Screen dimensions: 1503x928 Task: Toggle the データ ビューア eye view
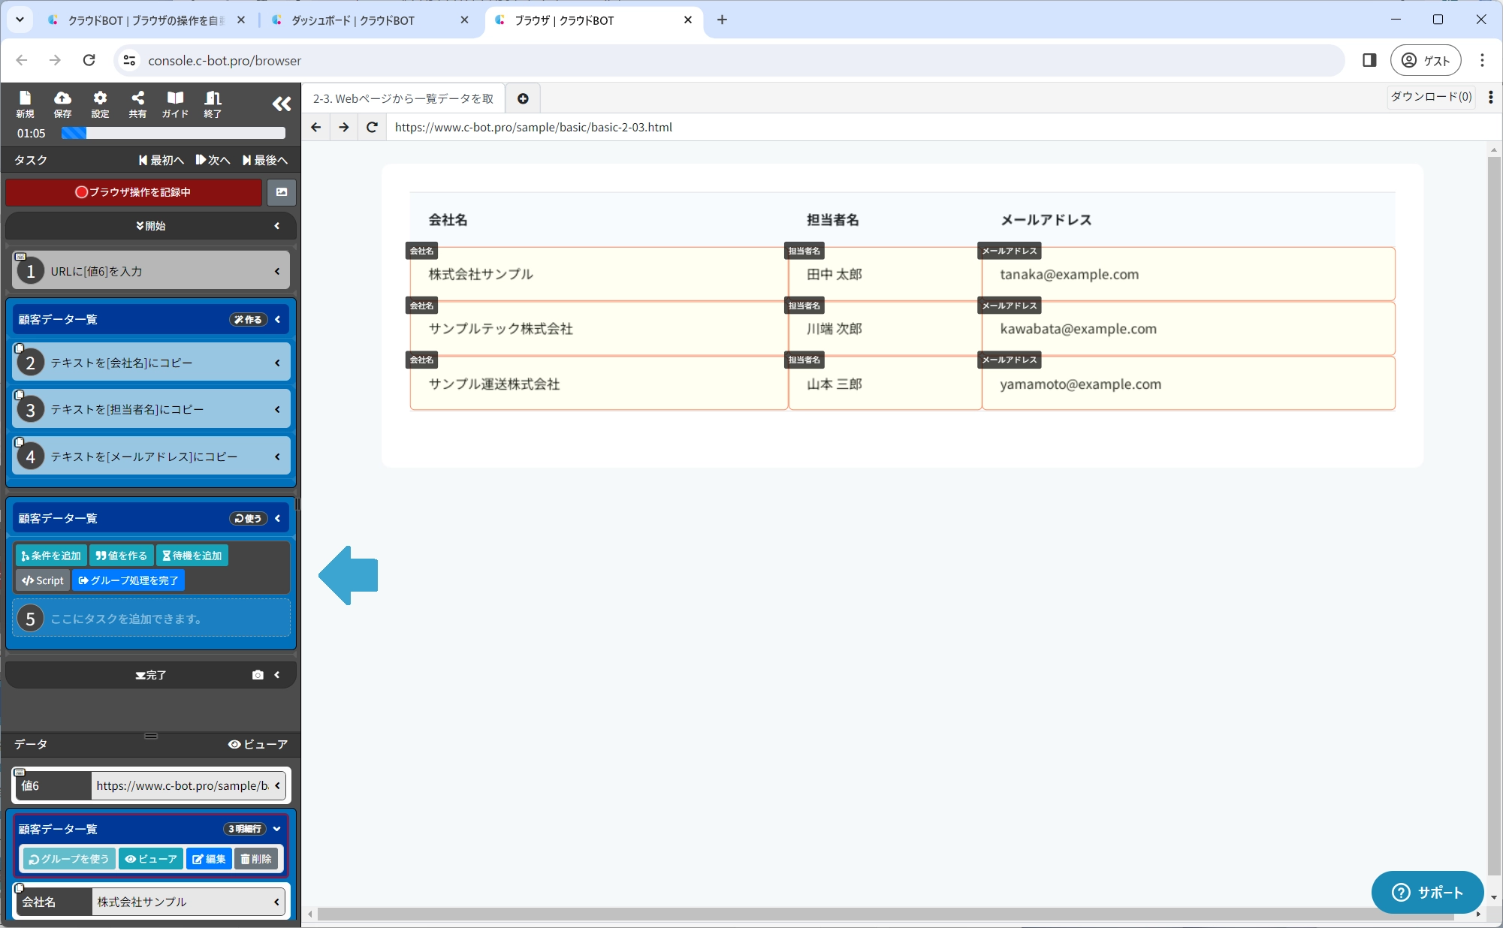click(258, 744)
